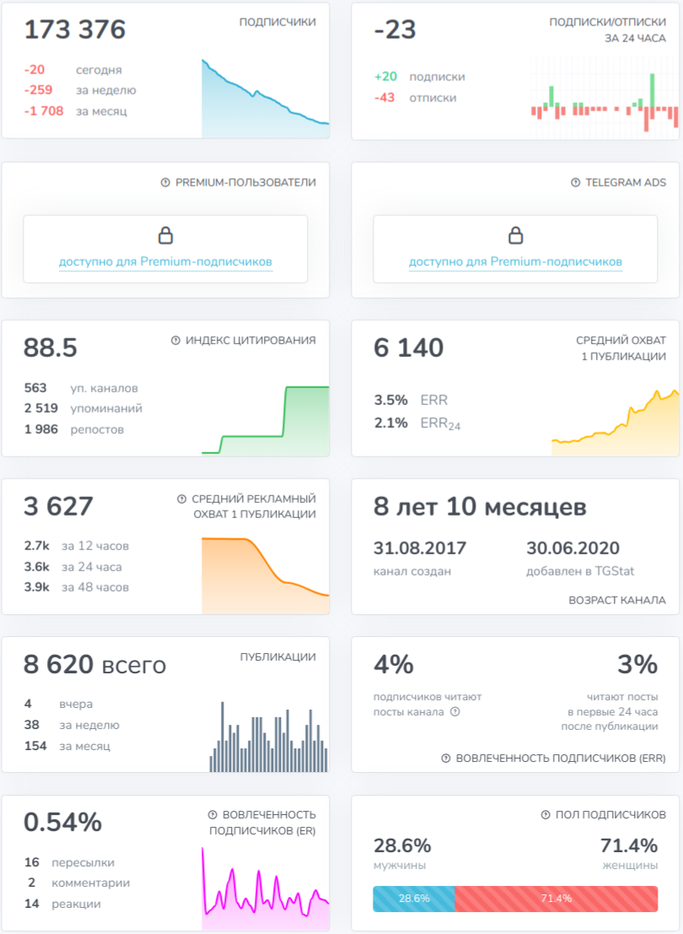Click the 4% subscribers read value
The image size is (683, 934).
tap(394, 665)
